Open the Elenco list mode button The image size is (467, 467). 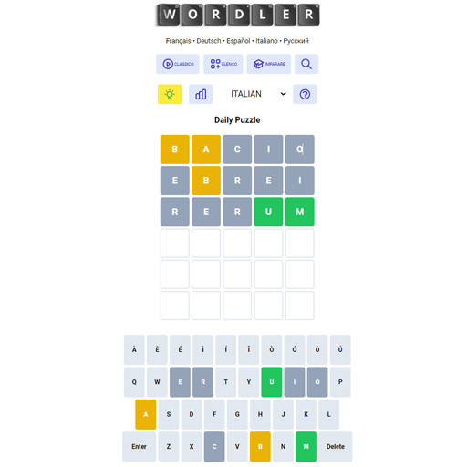pyautogui.click(x=223, y=64)
